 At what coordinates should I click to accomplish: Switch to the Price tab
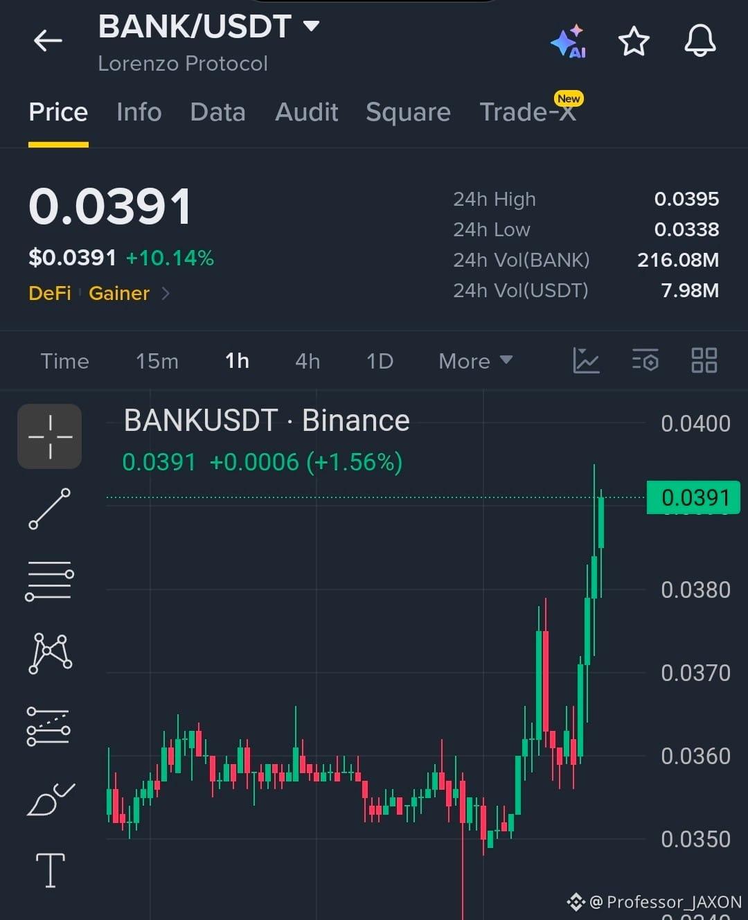click(58, 112)
